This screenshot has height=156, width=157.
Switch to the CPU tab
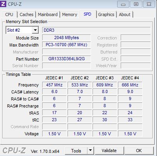point(9,14)
